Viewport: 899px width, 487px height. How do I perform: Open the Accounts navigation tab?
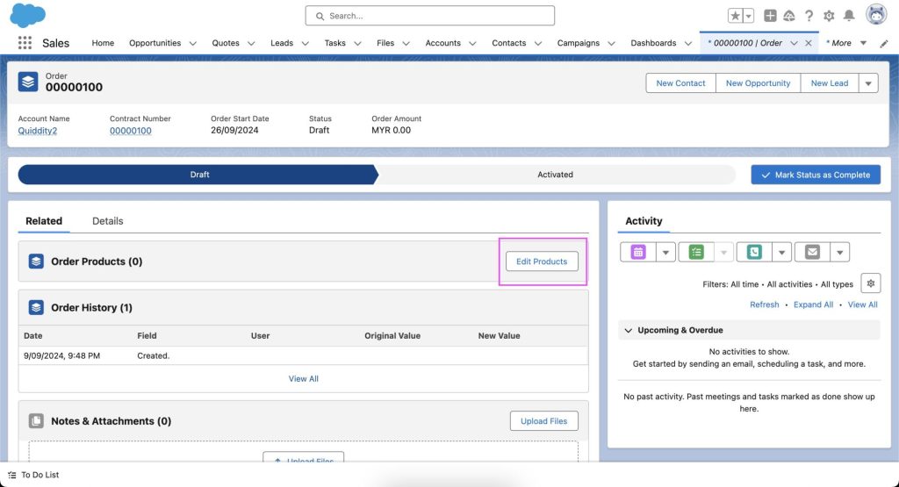(x=442, y=43)
